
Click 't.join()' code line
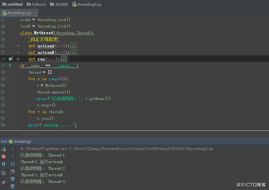[45, 118]
